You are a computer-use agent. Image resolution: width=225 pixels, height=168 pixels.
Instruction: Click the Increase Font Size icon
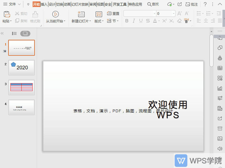click(180, 13)
